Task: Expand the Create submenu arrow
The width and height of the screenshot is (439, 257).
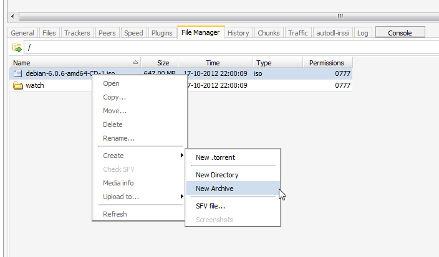Action: 182,156
